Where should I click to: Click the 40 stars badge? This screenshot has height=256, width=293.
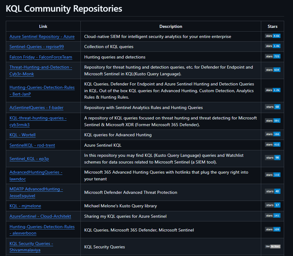(x=273, y=191)
